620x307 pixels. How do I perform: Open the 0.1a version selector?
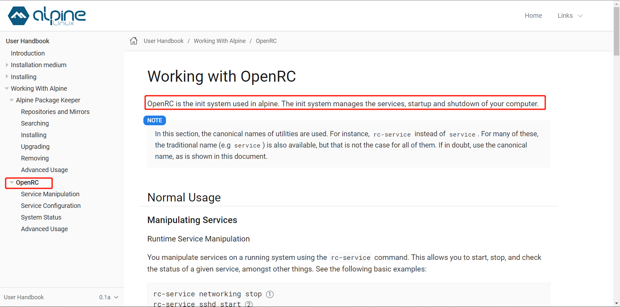click(x=109, y=297)
